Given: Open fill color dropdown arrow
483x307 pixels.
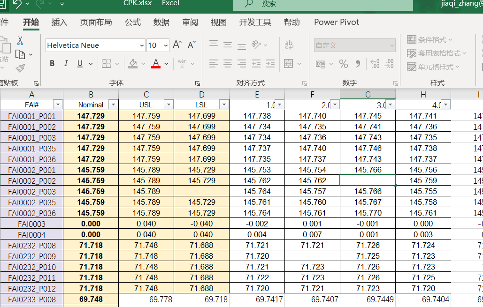Looking at the screenshot, I should [x=143, y=64].
